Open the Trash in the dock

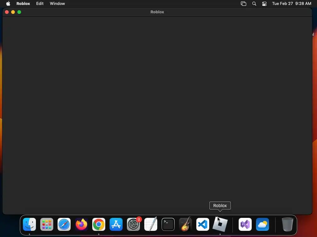click(288, 224)
